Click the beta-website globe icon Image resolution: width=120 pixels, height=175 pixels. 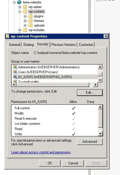[19, 2]
